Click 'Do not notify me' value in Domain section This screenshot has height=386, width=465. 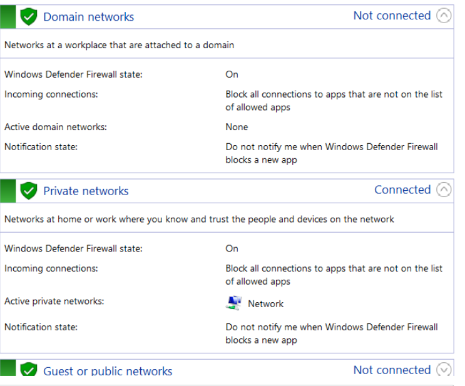332,153
